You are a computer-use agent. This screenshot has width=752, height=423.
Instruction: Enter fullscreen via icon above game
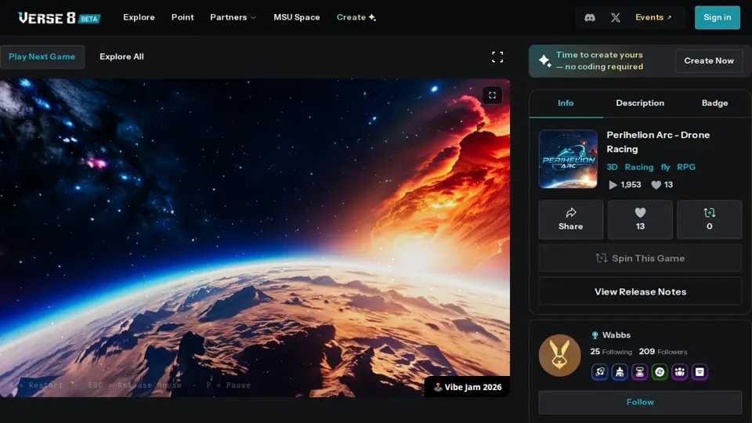coord(497,57)
